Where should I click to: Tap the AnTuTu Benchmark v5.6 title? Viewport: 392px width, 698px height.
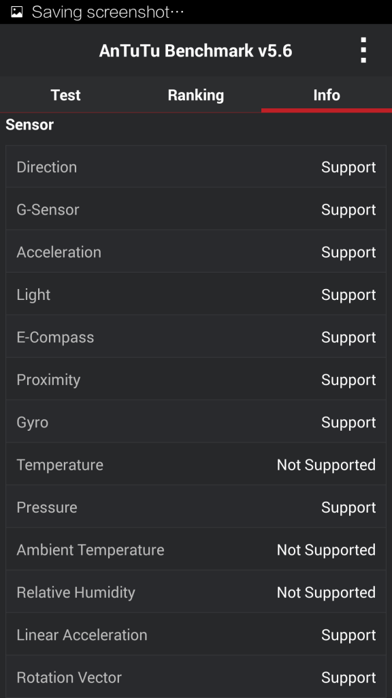195,50
